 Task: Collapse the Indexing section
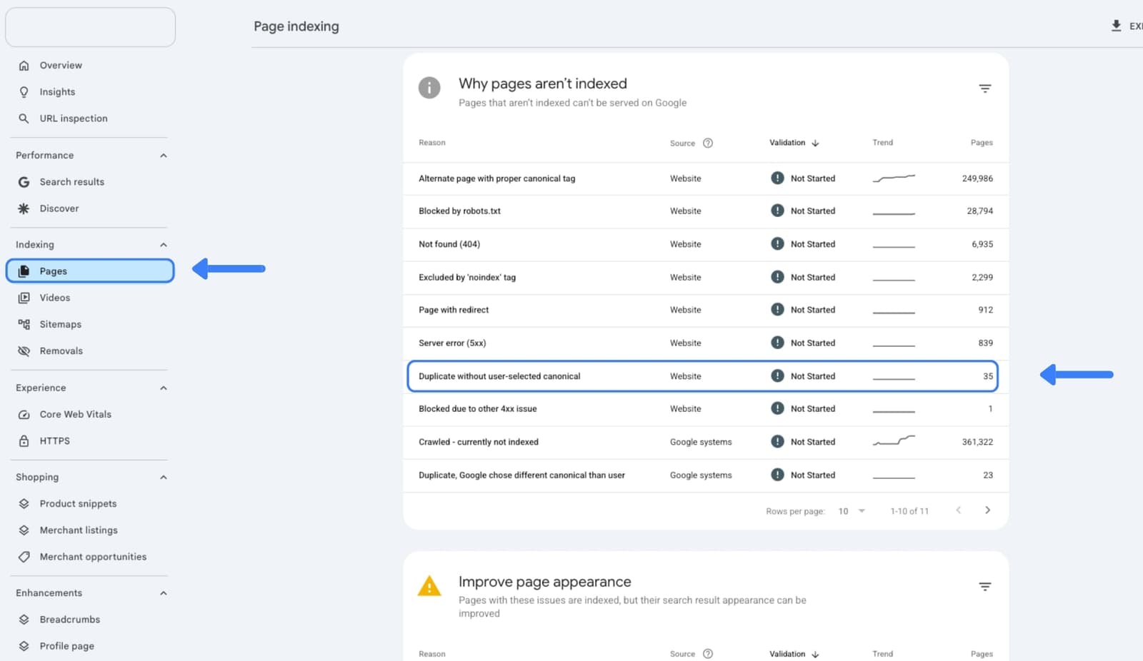(164, 245)
